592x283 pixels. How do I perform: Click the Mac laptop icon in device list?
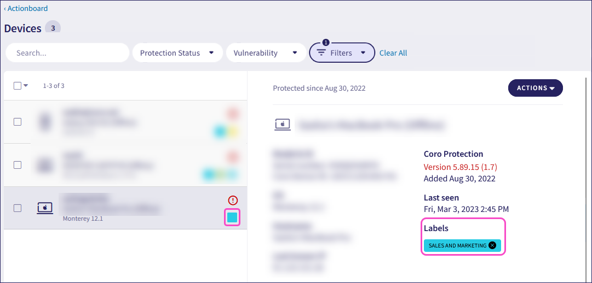point(44,208)
